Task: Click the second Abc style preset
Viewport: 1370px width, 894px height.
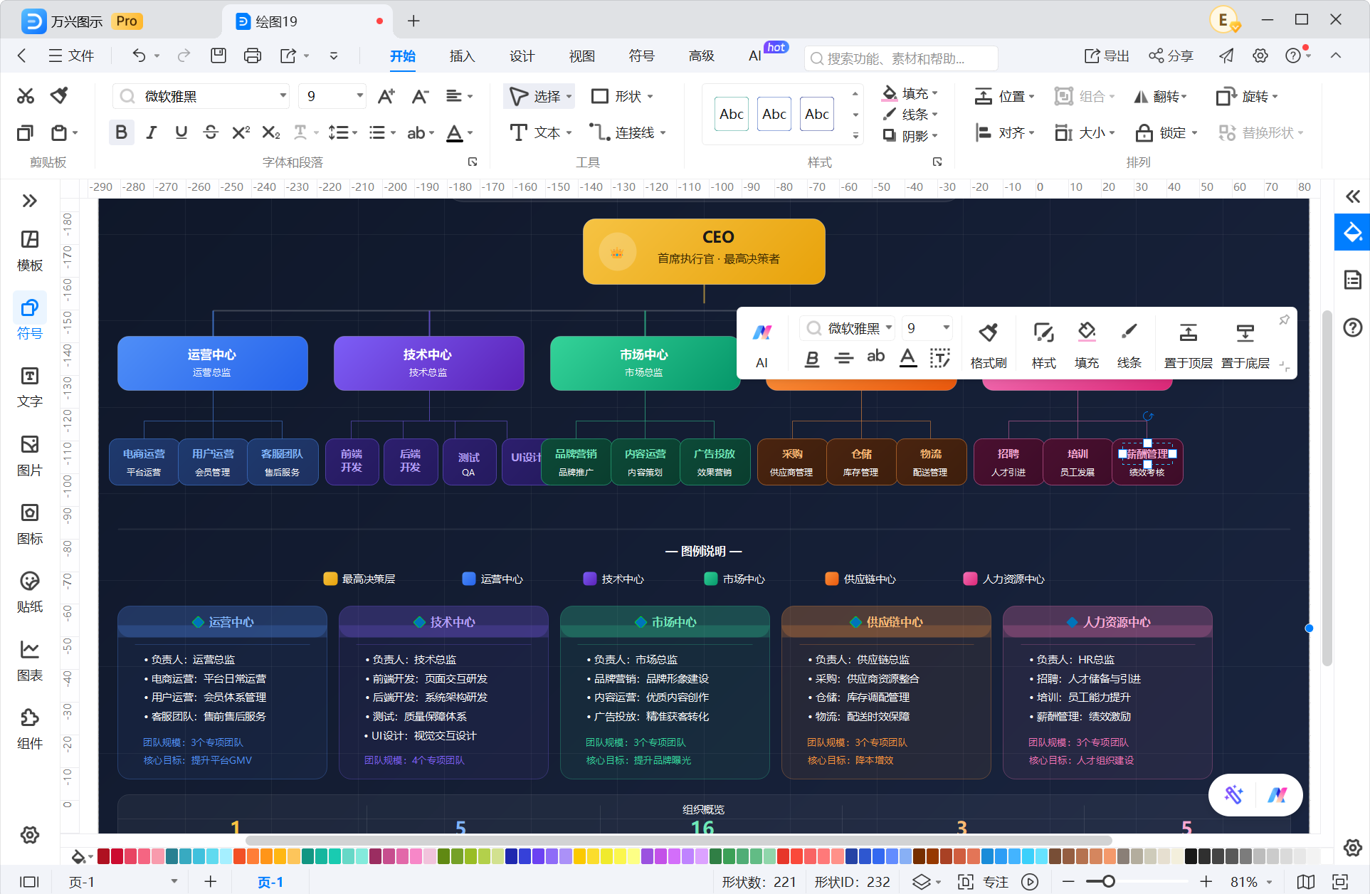Action: tap(774, 114)
